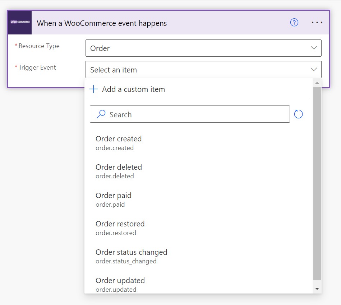Open the Trigger Event dropdown chevron
The height and width of the screenshot is (305, 341).
click(x=314, y=69)
